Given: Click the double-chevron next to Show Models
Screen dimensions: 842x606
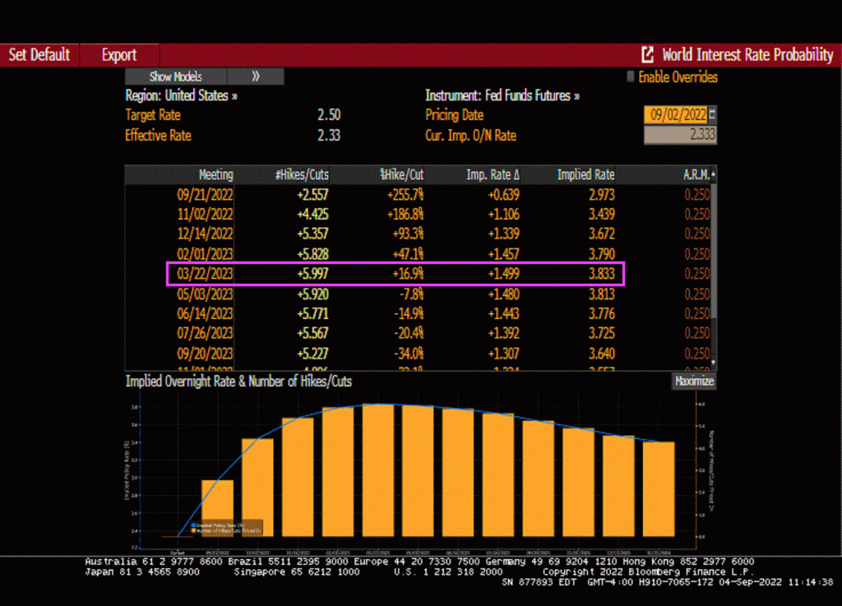Looking at the screenshot, I should click(x=256, y=76).
